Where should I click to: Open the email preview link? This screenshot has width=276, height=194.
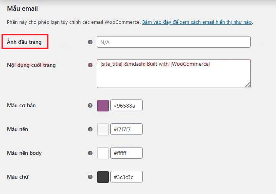(x=197, y=22)
